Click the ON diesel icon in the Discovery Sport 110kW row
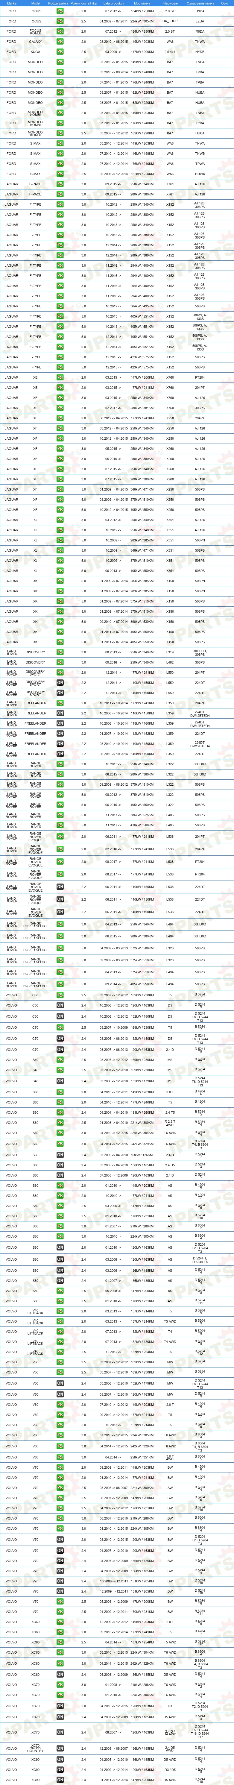Viewport: 234px width, 1785px height. pos(60,682)
